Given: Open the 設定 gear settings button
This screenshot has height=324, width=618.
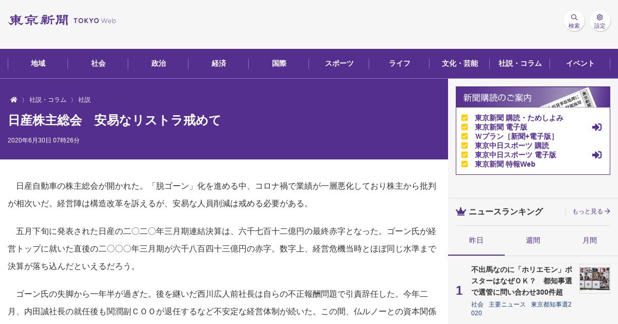Looking at the screenshot, I should 600,21.
